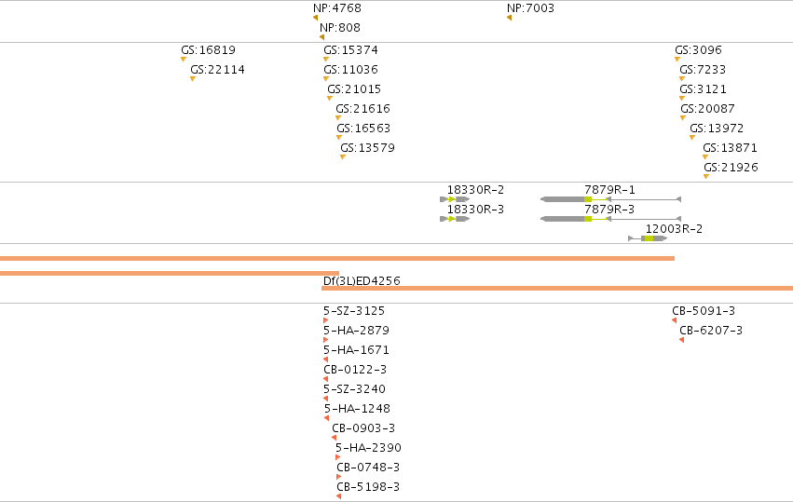This screenshot has height=502, width=793.
Task: Select the 5-SZ-3125 insertion label
Action: tap(354, 311)
